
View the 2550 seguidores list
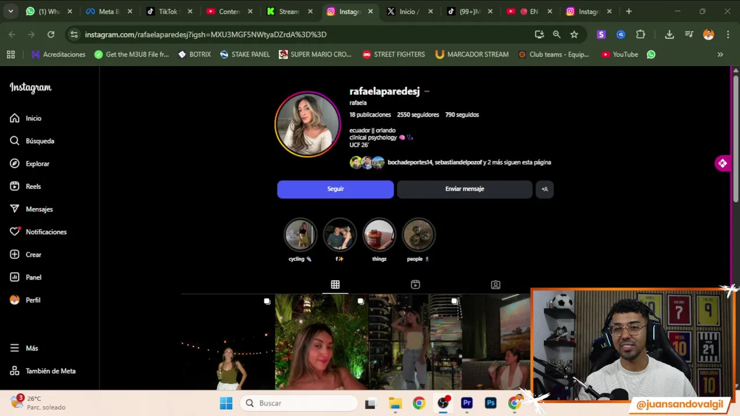pos(417,115)
